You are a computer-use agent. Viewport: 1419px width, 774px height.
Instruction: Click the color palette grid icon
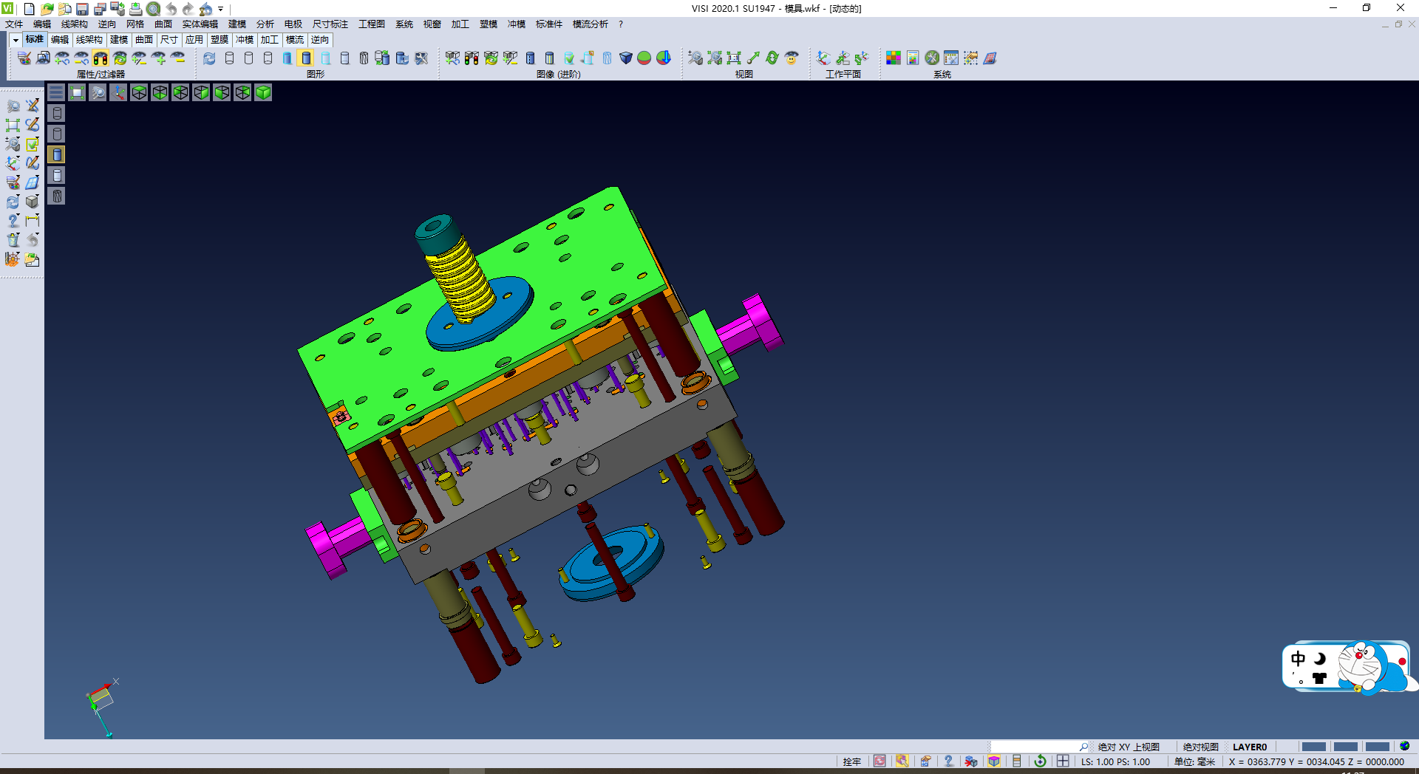(894, 58)
